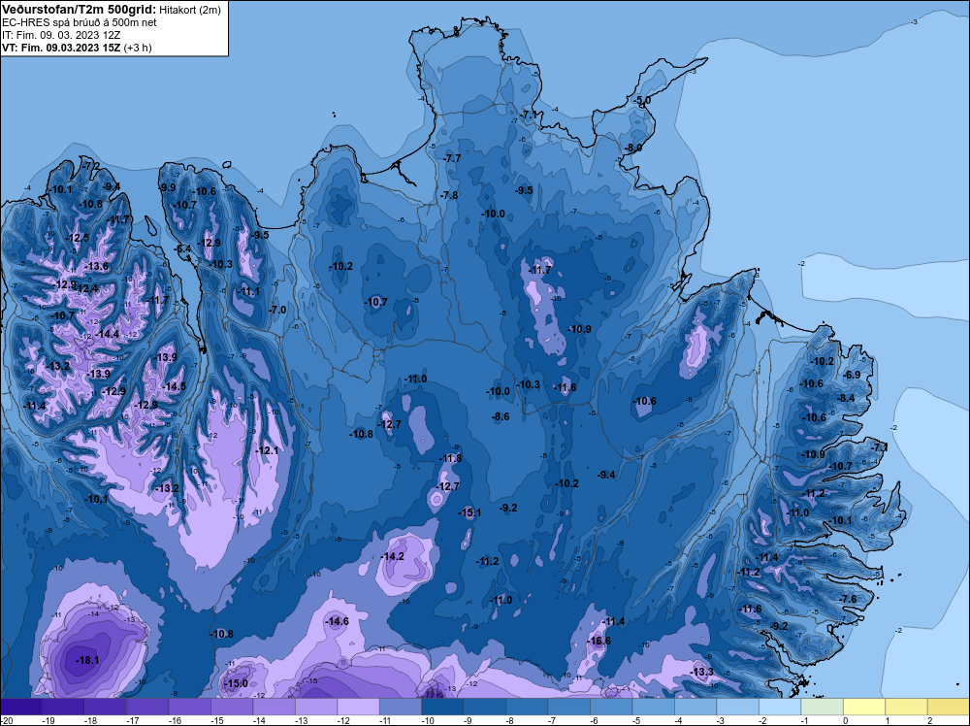This screenshot has width=970, height=726.
Task: Select the -7.0 temperature label
Action: pyautogui.click(x=277, y=310)
